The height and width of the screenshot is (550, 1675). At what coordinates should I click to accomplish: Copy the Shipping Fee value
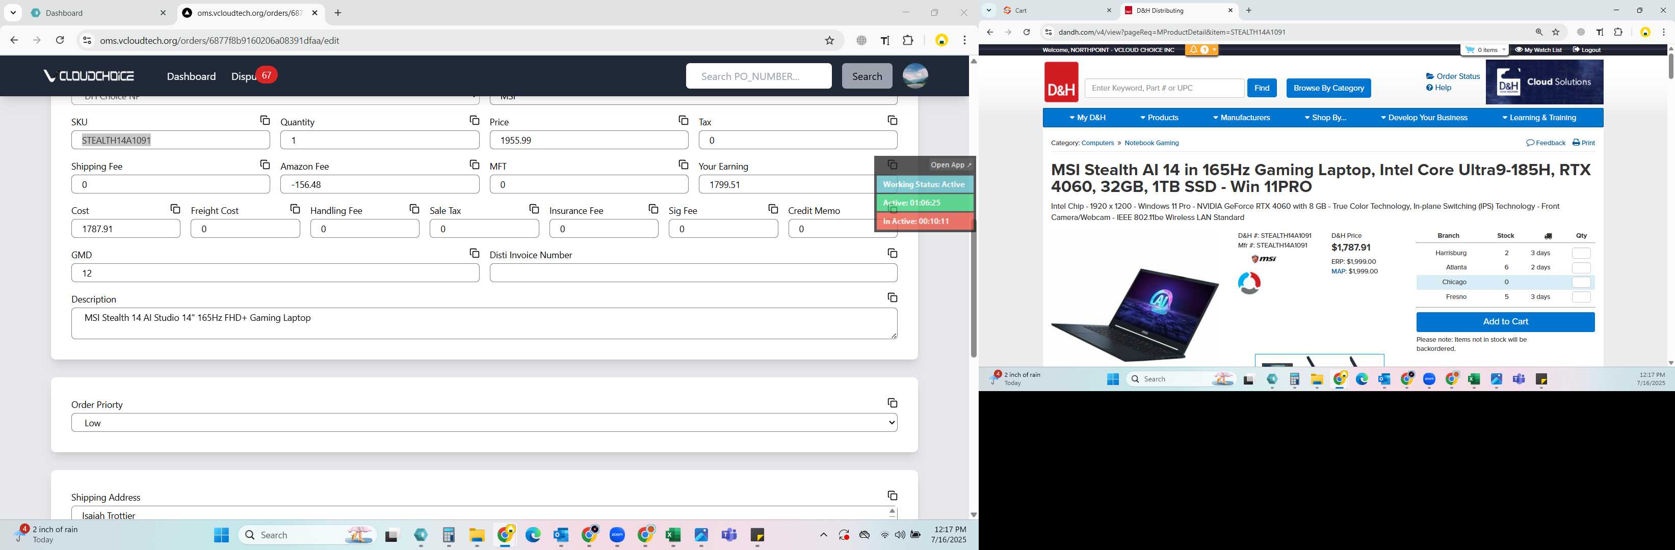point(265,165)
